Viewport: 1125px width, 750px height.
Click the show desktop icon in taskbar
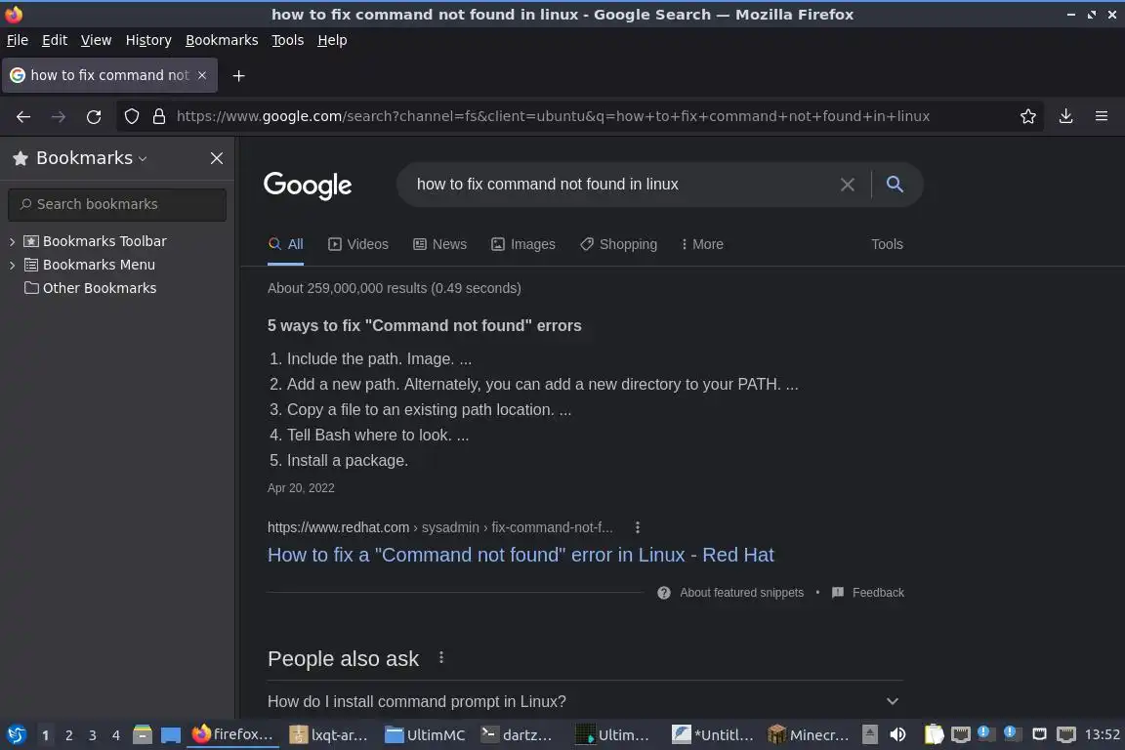(170, 735)
